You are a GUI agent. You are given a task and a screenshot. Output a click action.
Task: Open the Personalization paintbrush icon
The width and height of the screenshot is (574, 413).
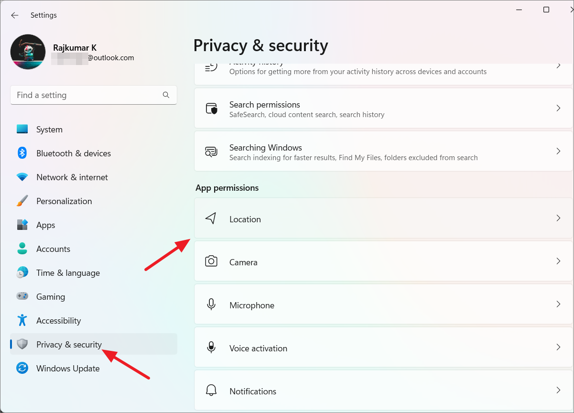point(22,201)
